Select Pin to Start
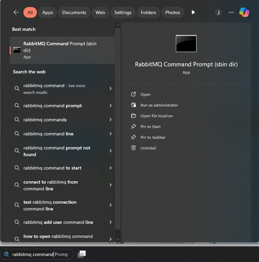The width and height of the screenshot is (259, 262). click(151, 127)
